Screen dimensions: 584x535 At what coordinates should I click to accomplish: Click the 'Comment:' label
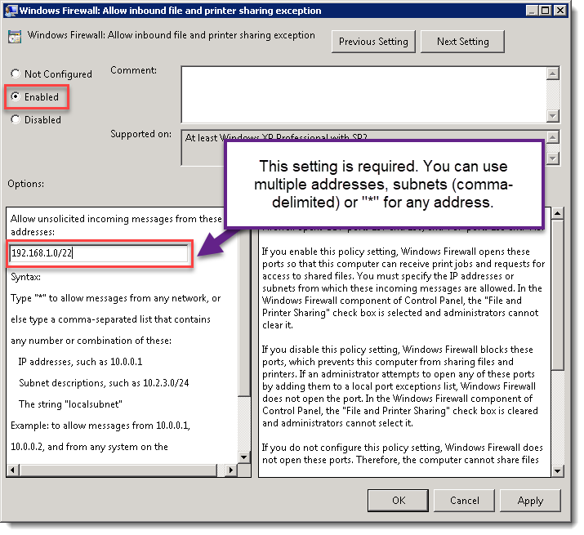(x=134, y=70)
